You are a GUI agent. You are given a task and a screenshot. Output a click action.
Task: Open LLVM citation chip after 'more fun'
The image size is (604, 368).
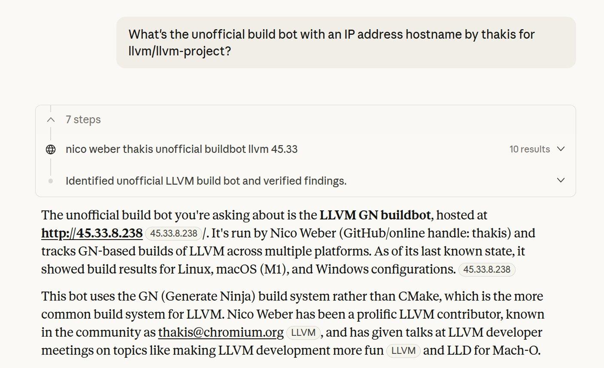[403, 351]
